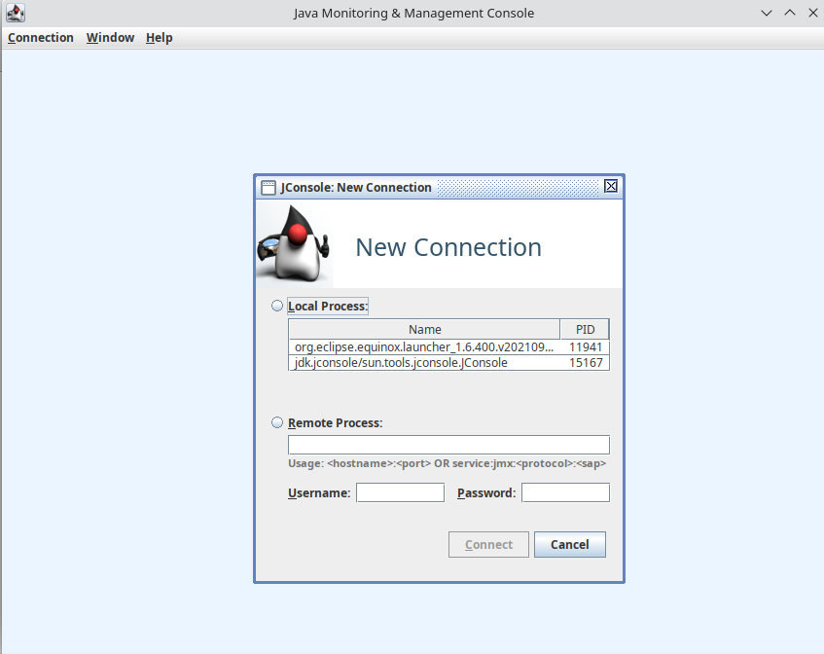Open the Help menu
The width and height of the screenshot is (824, 654).
tap(160, 38)
